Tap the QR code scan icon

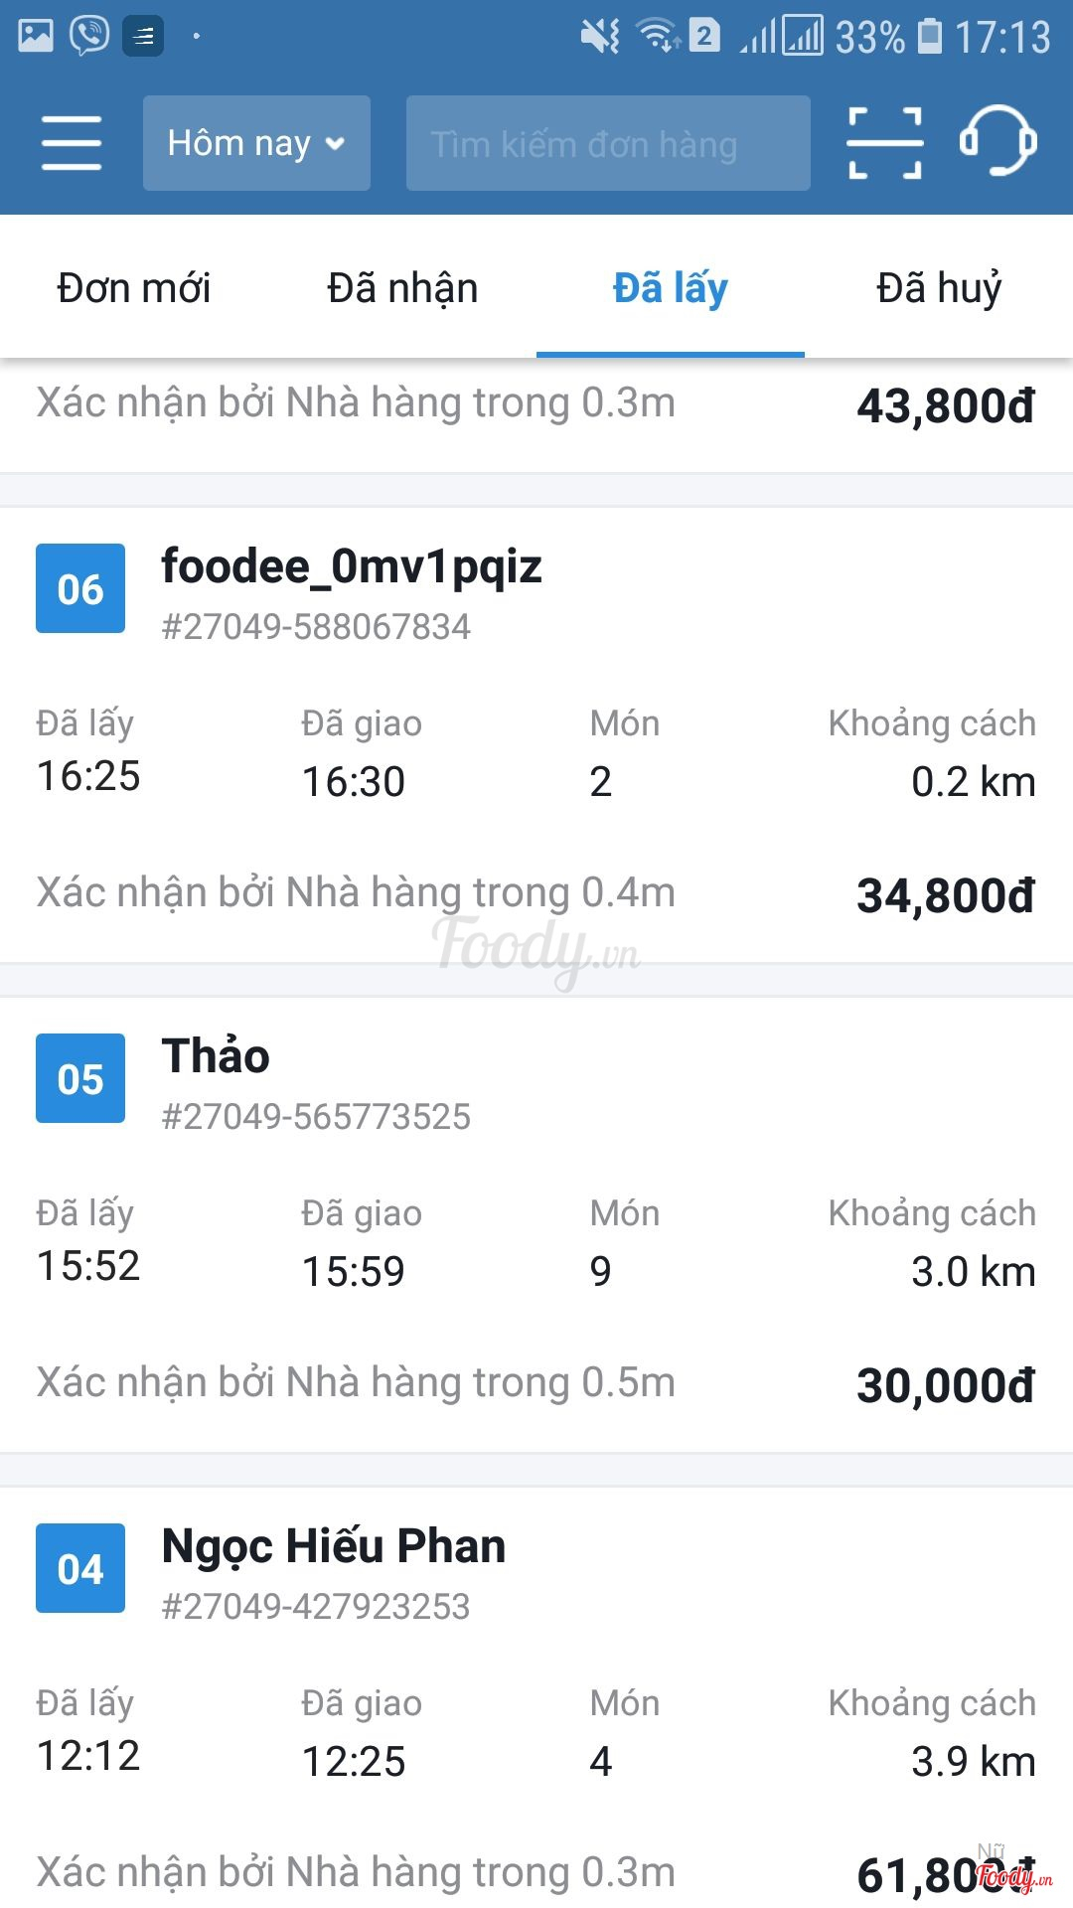(x=884, y=143)
